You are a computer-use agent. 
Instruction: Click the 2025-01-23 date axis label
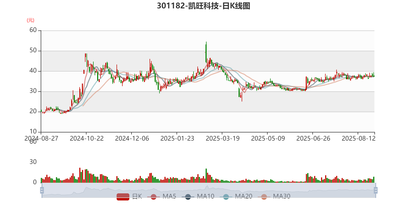[x=177, y=138]
